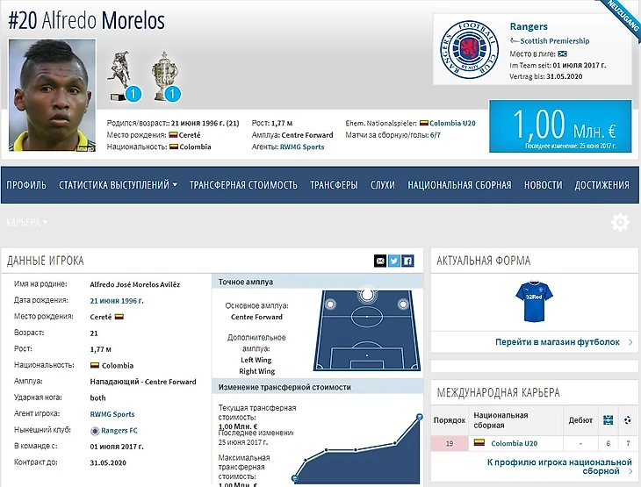
Task: Click the first market value chart point
Action: [x=294, y=478]
